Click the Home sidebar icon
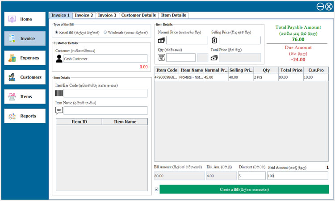The image size is (335, 201). click(x=12, y=19)
